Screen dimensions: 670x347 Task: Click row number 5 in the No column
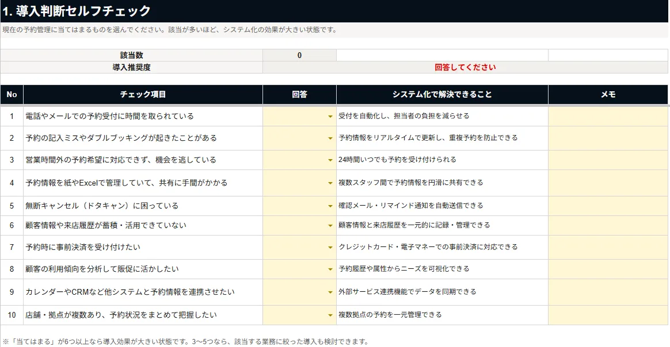click(x=12, y=206)
